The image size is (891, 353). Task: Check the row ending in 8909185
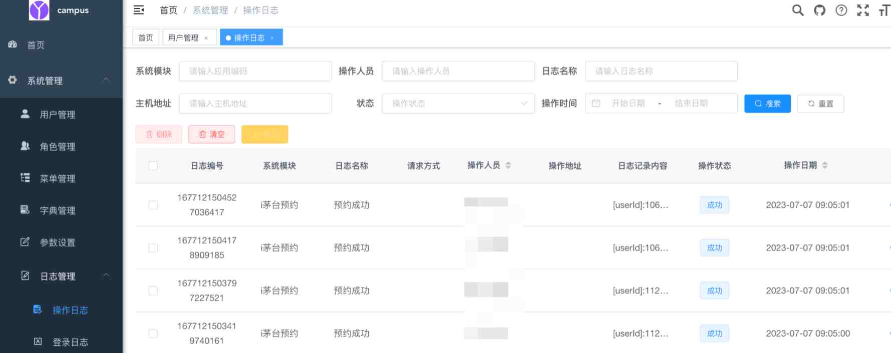tap(153, 248)
